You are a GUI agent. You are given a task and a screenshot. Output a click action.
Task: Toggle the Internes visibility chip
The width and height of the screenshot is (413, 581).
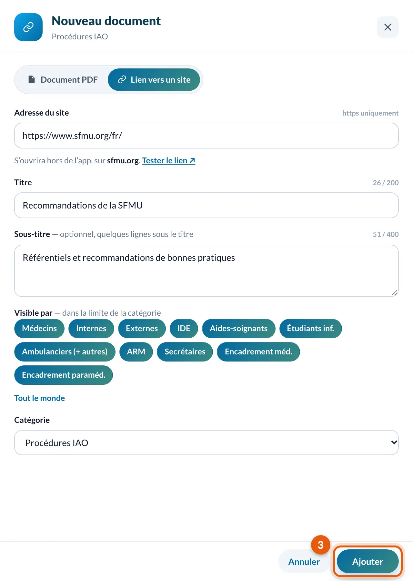91,329
